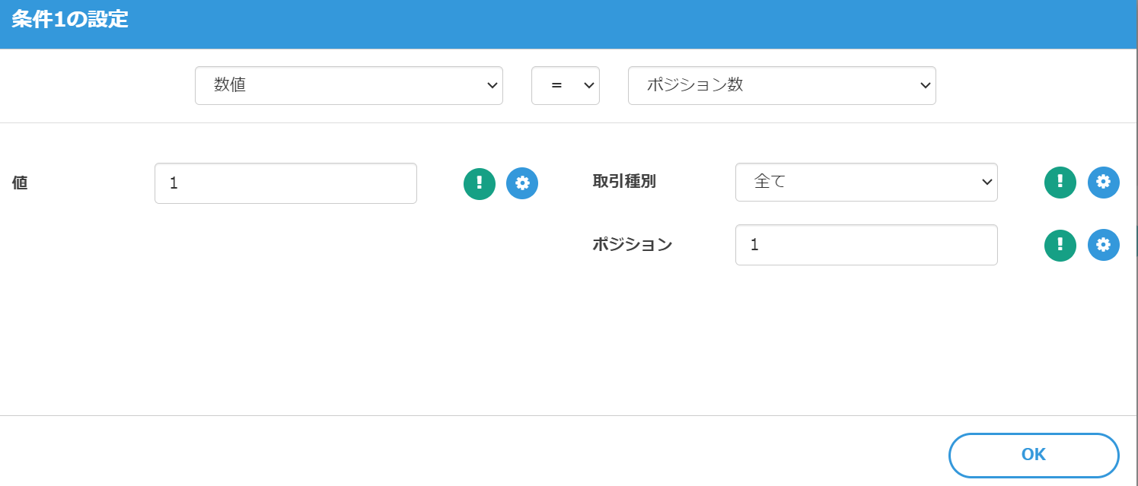Open gear settings for 取引種別
The width and height of the screenshot is (1138, 486).
(x=1103, y=183)
